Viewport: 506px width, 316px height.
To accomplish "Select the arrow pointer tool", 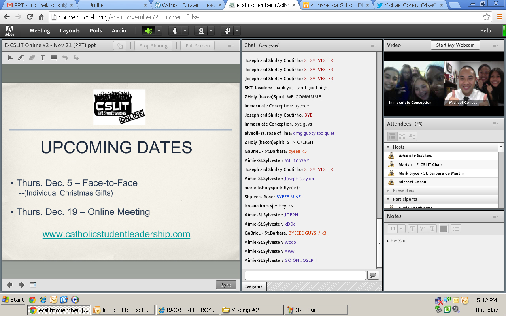I will 10,58.
